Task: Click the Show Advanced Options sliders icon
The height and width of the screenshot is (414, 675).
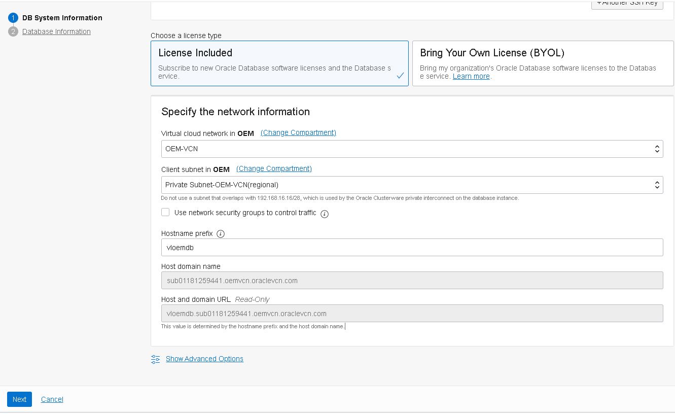Action: click(155, 359)
